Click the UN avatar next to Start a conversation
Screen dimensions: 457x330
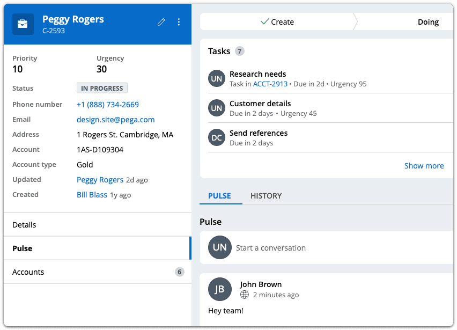pyautogui.click(x=220, y=247)
